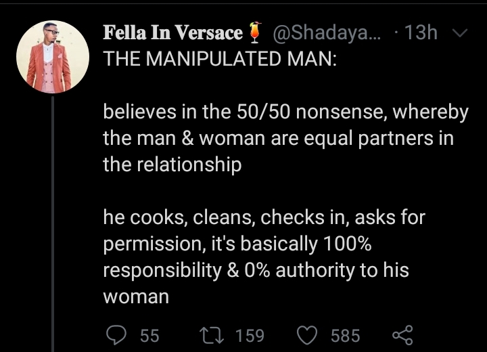The image size is (487, 352).
Task: Click the 13h timestamp of the tweet
Action: point(424,32)
